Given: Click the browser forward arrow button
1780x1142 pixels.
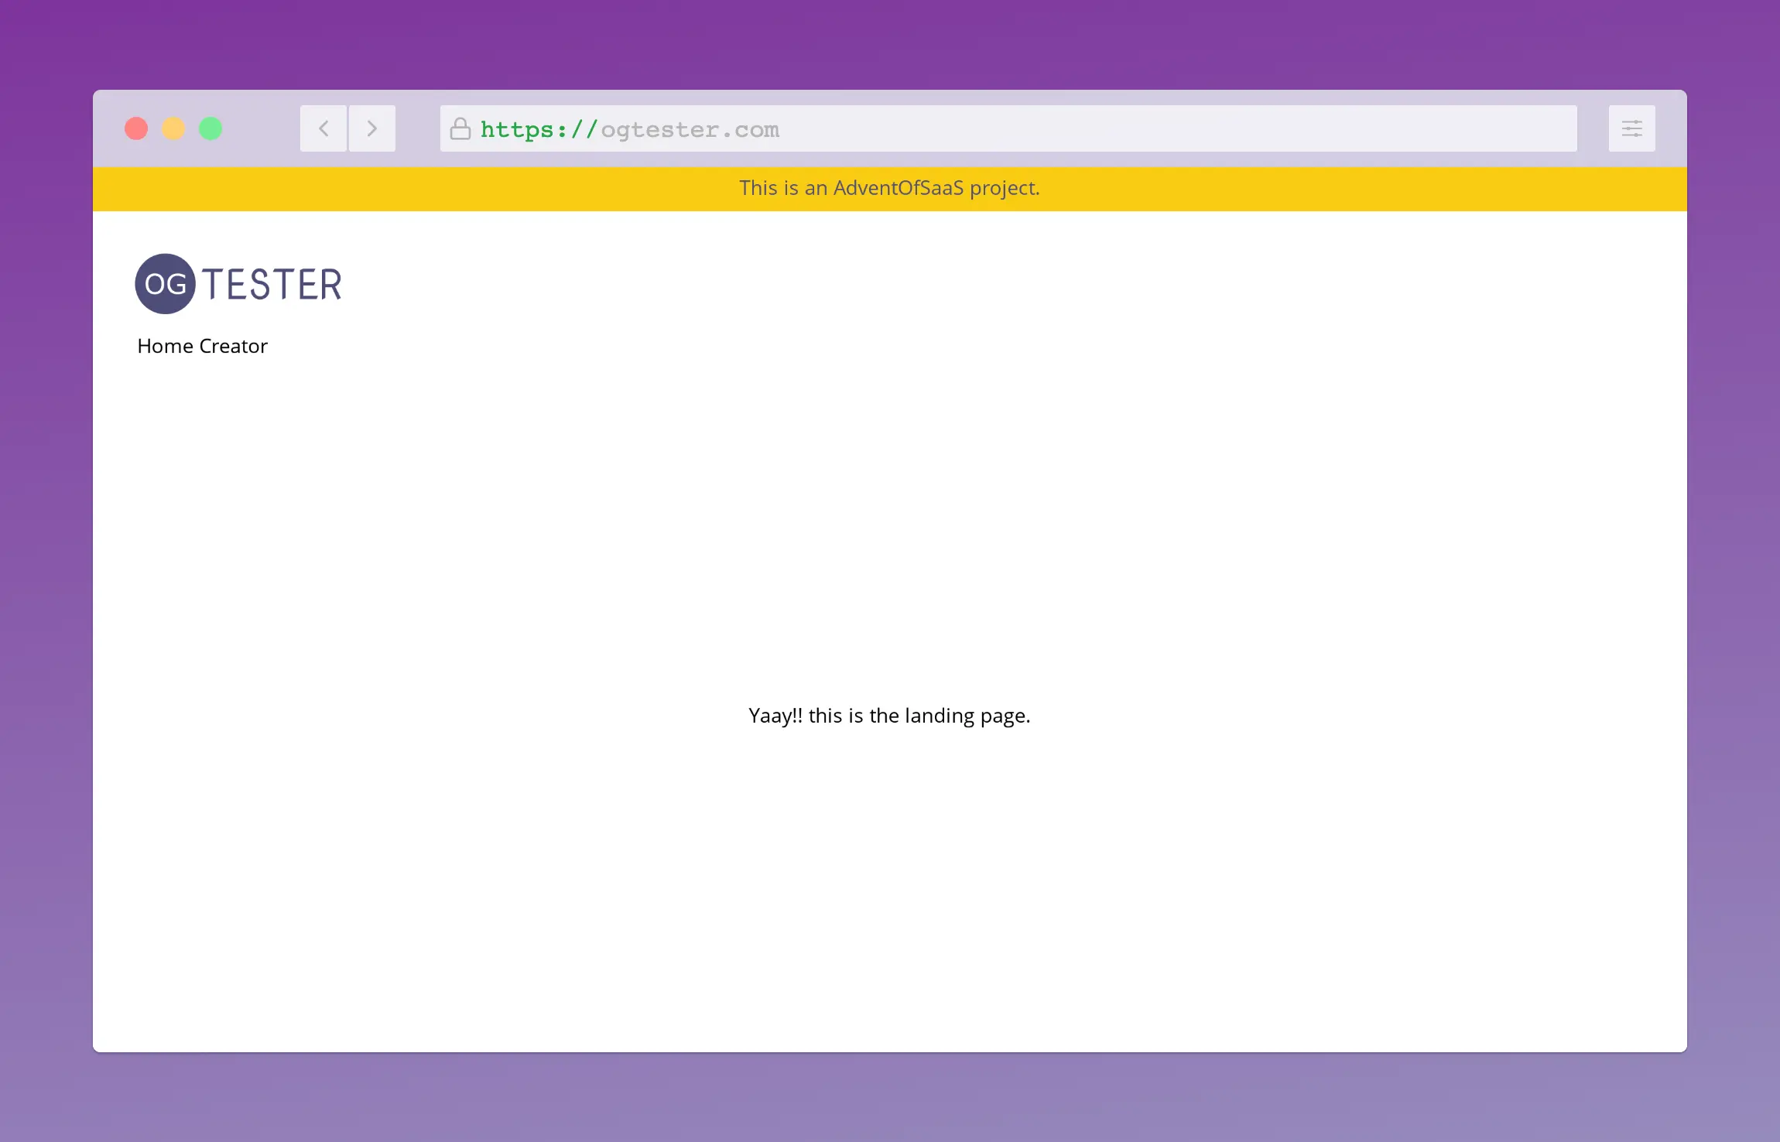Looking at the screenshot, I should 372,128.
